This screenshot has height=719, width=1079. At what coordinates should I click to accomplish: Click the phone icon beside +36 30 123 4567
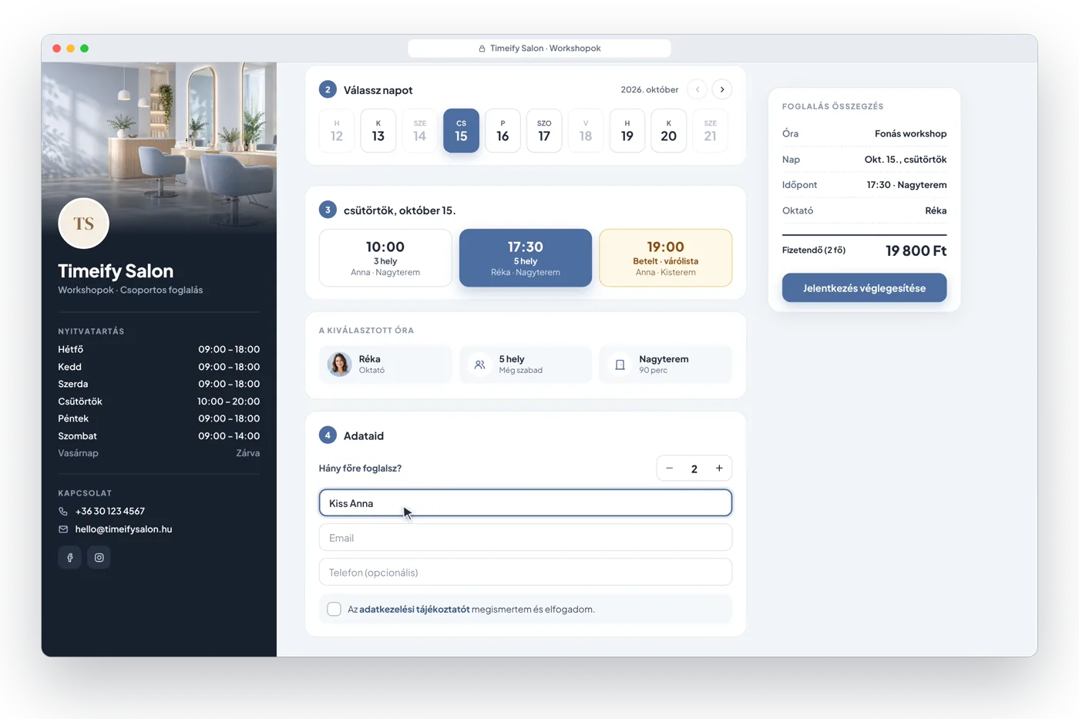(63, 511)
